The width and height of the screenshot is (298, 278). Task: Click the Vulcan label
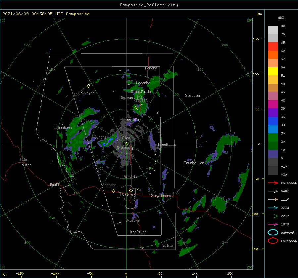click(x=169, y=246)
